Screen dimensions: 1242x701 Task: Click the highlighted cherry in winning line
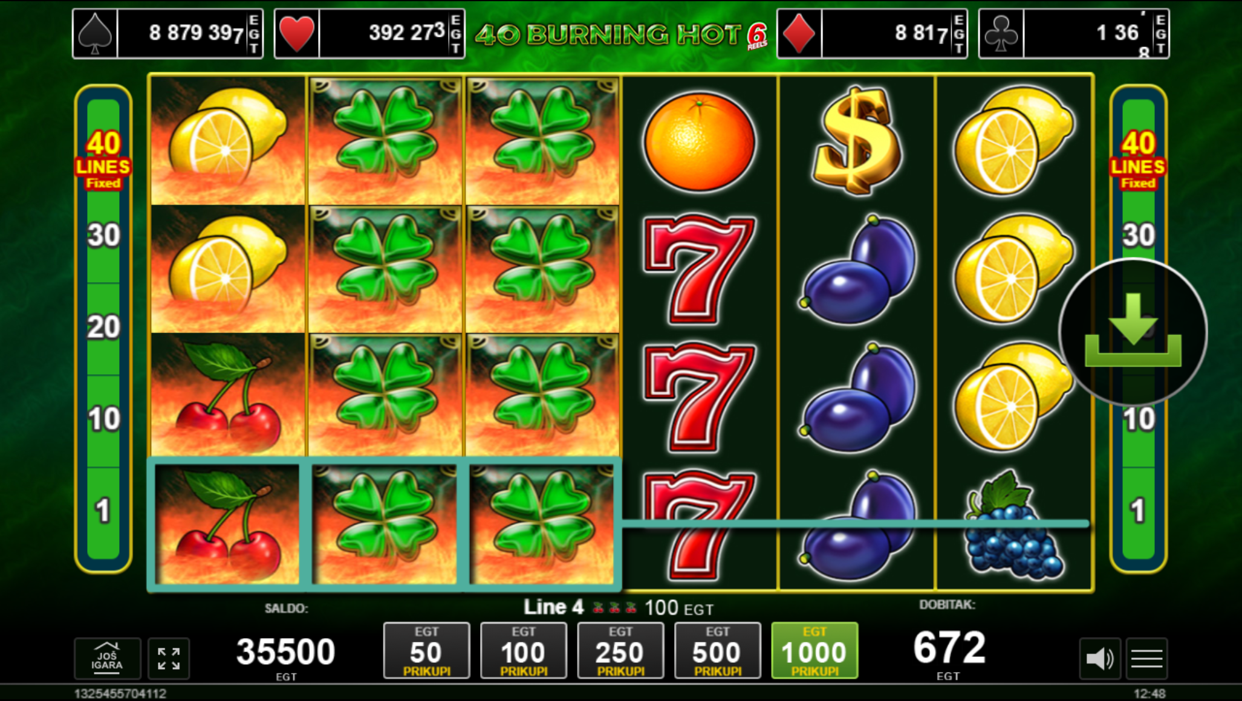227,524
